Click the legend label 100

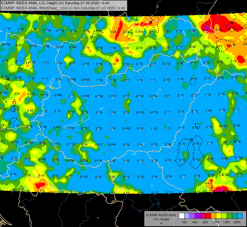click(x=184, y=222)
